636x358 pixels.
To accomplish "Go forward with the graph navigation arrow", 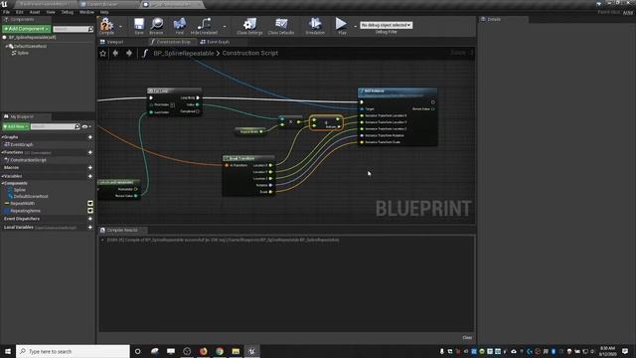I will [x=129, y=53].
